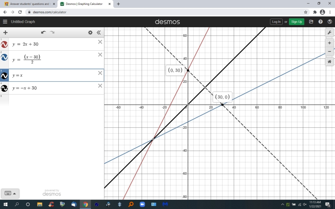The width and height of the screenshot is (335, 209).
Task: Hide the y = -x + 30 graph
Action: tap(4, 88)
